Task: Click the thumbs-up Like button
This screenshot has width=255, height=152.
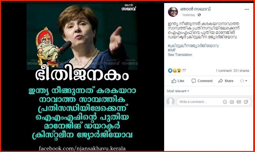Action: coord(178,81)
